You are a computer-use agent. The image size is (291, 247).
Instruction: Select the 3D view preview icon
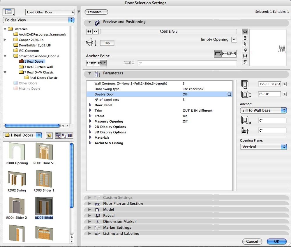coord(245,50)
